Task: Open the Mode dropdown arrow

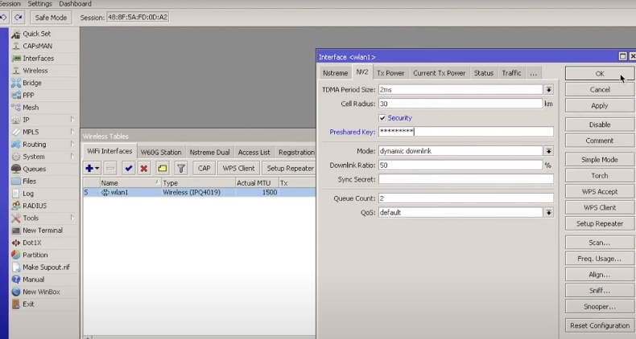Action: pyautogui.click(x=548, y=151)
